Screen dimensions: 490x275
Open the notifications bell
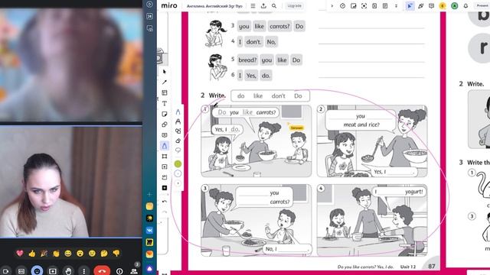[x=465, y=5]
